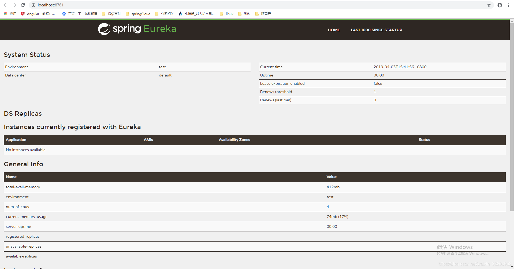Screen dimensions: 514x269
Task: Open the 比特币 bookmark
Action: coord(197,14)
